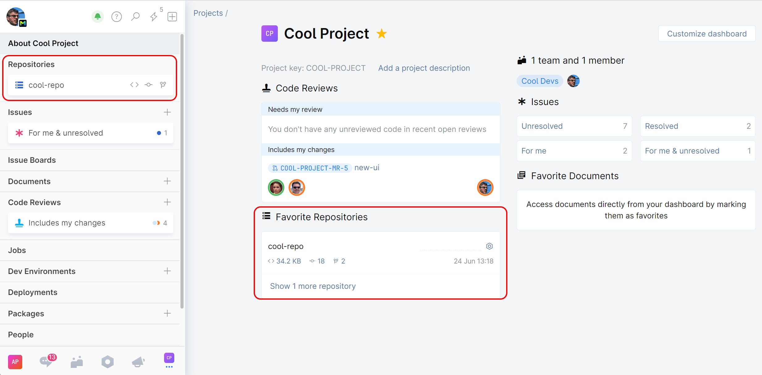Click the search magnifier icon
Screen dimensions: 762x375
click(x=135, y=17)
